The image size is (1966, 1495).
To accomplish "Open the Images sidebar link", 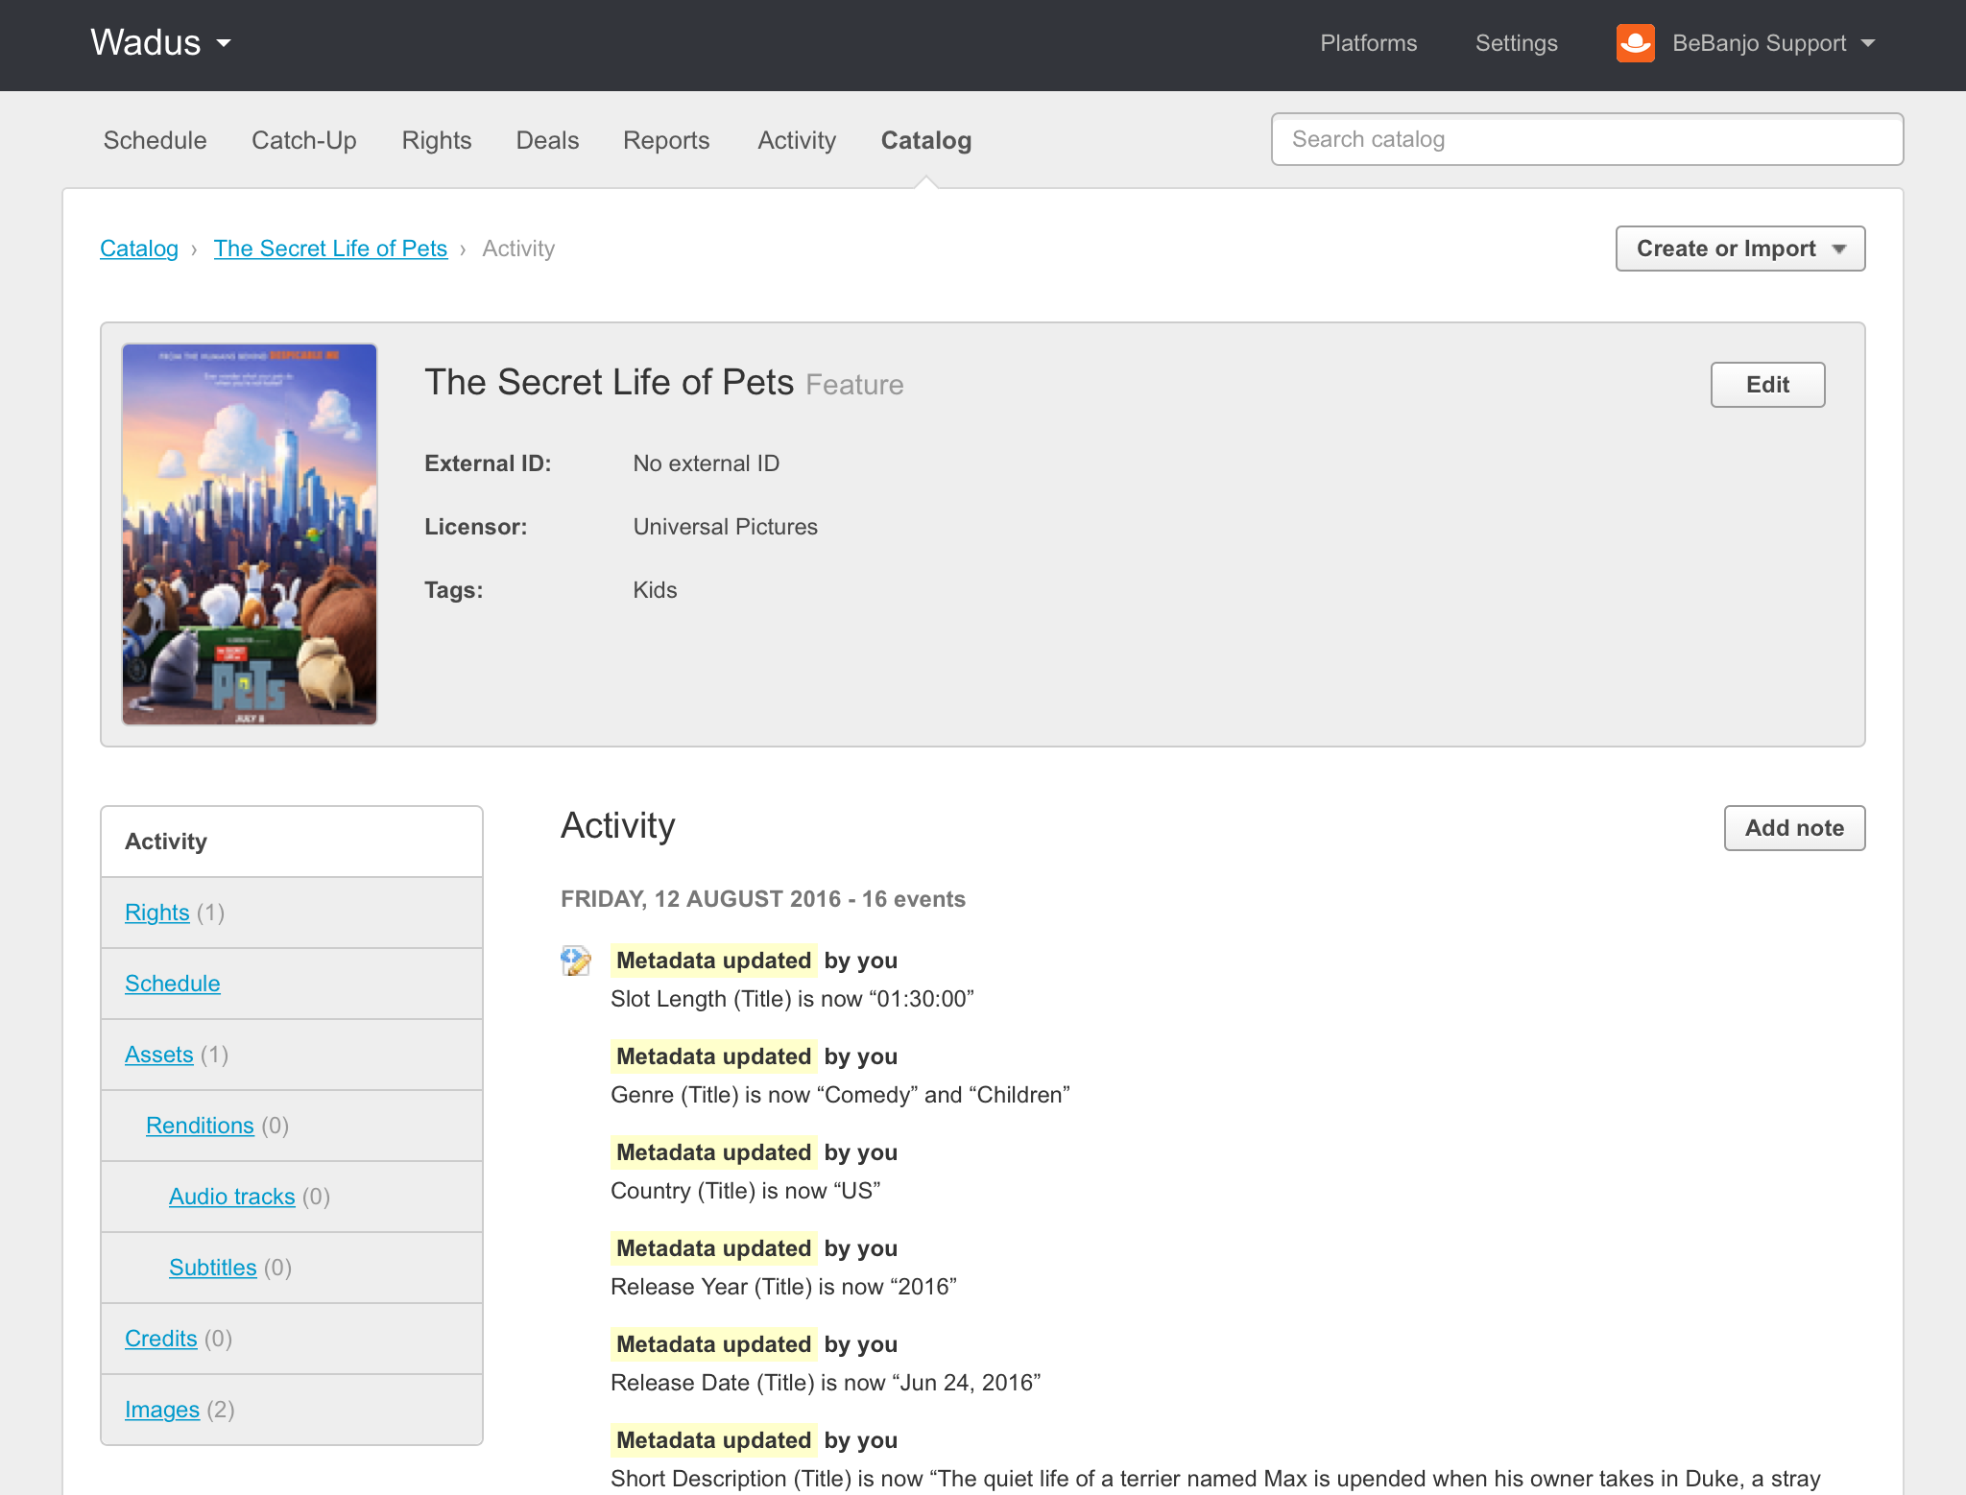I will [x=161, y=1410].
